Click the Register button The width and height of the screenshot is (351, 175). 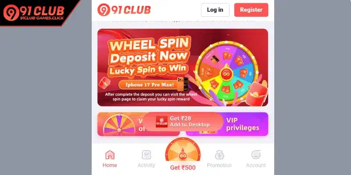click(x=251, y=10)
